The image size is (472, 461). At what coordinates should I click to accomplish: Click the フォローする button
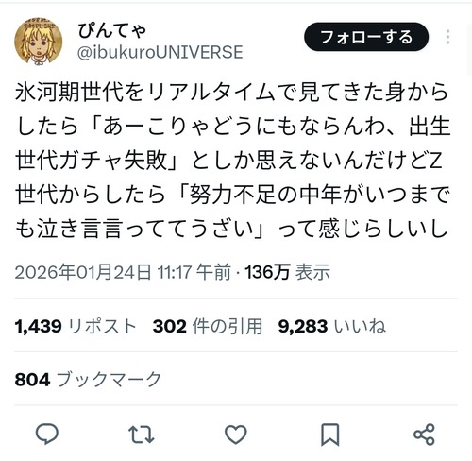click(366, 37)
